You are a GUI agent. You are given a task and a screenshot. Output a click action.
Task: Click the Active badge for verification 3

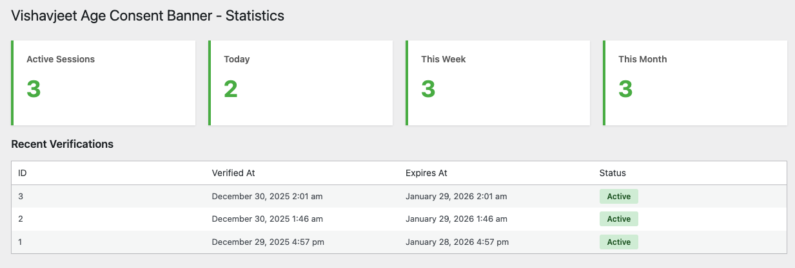tap(619, 196)
